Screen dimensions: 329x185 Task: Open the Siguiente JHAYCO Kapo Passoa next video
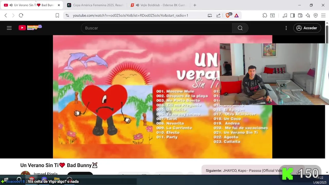click(244, 171)
